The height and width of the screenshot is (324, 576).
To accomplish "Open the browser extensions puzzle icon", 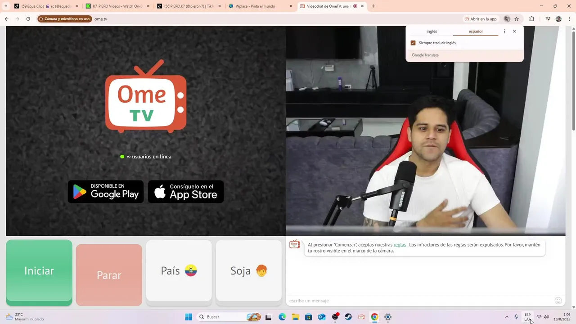I will (x=531, y=19).
